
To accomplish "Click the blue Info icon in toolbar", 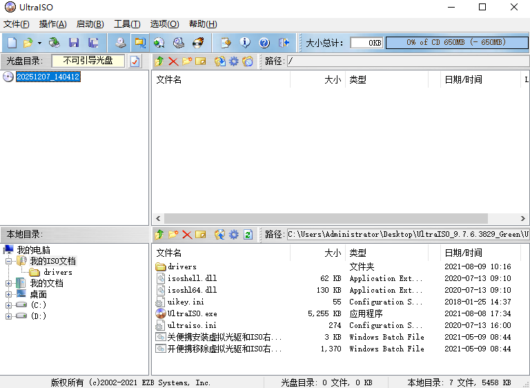I will pos(245,43).
